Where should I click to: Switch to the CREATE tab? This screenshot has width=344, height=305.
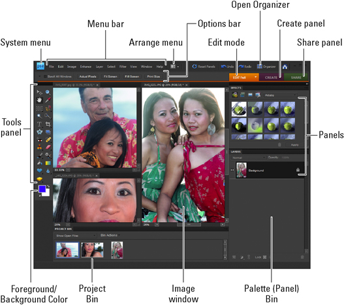(271, 77)
